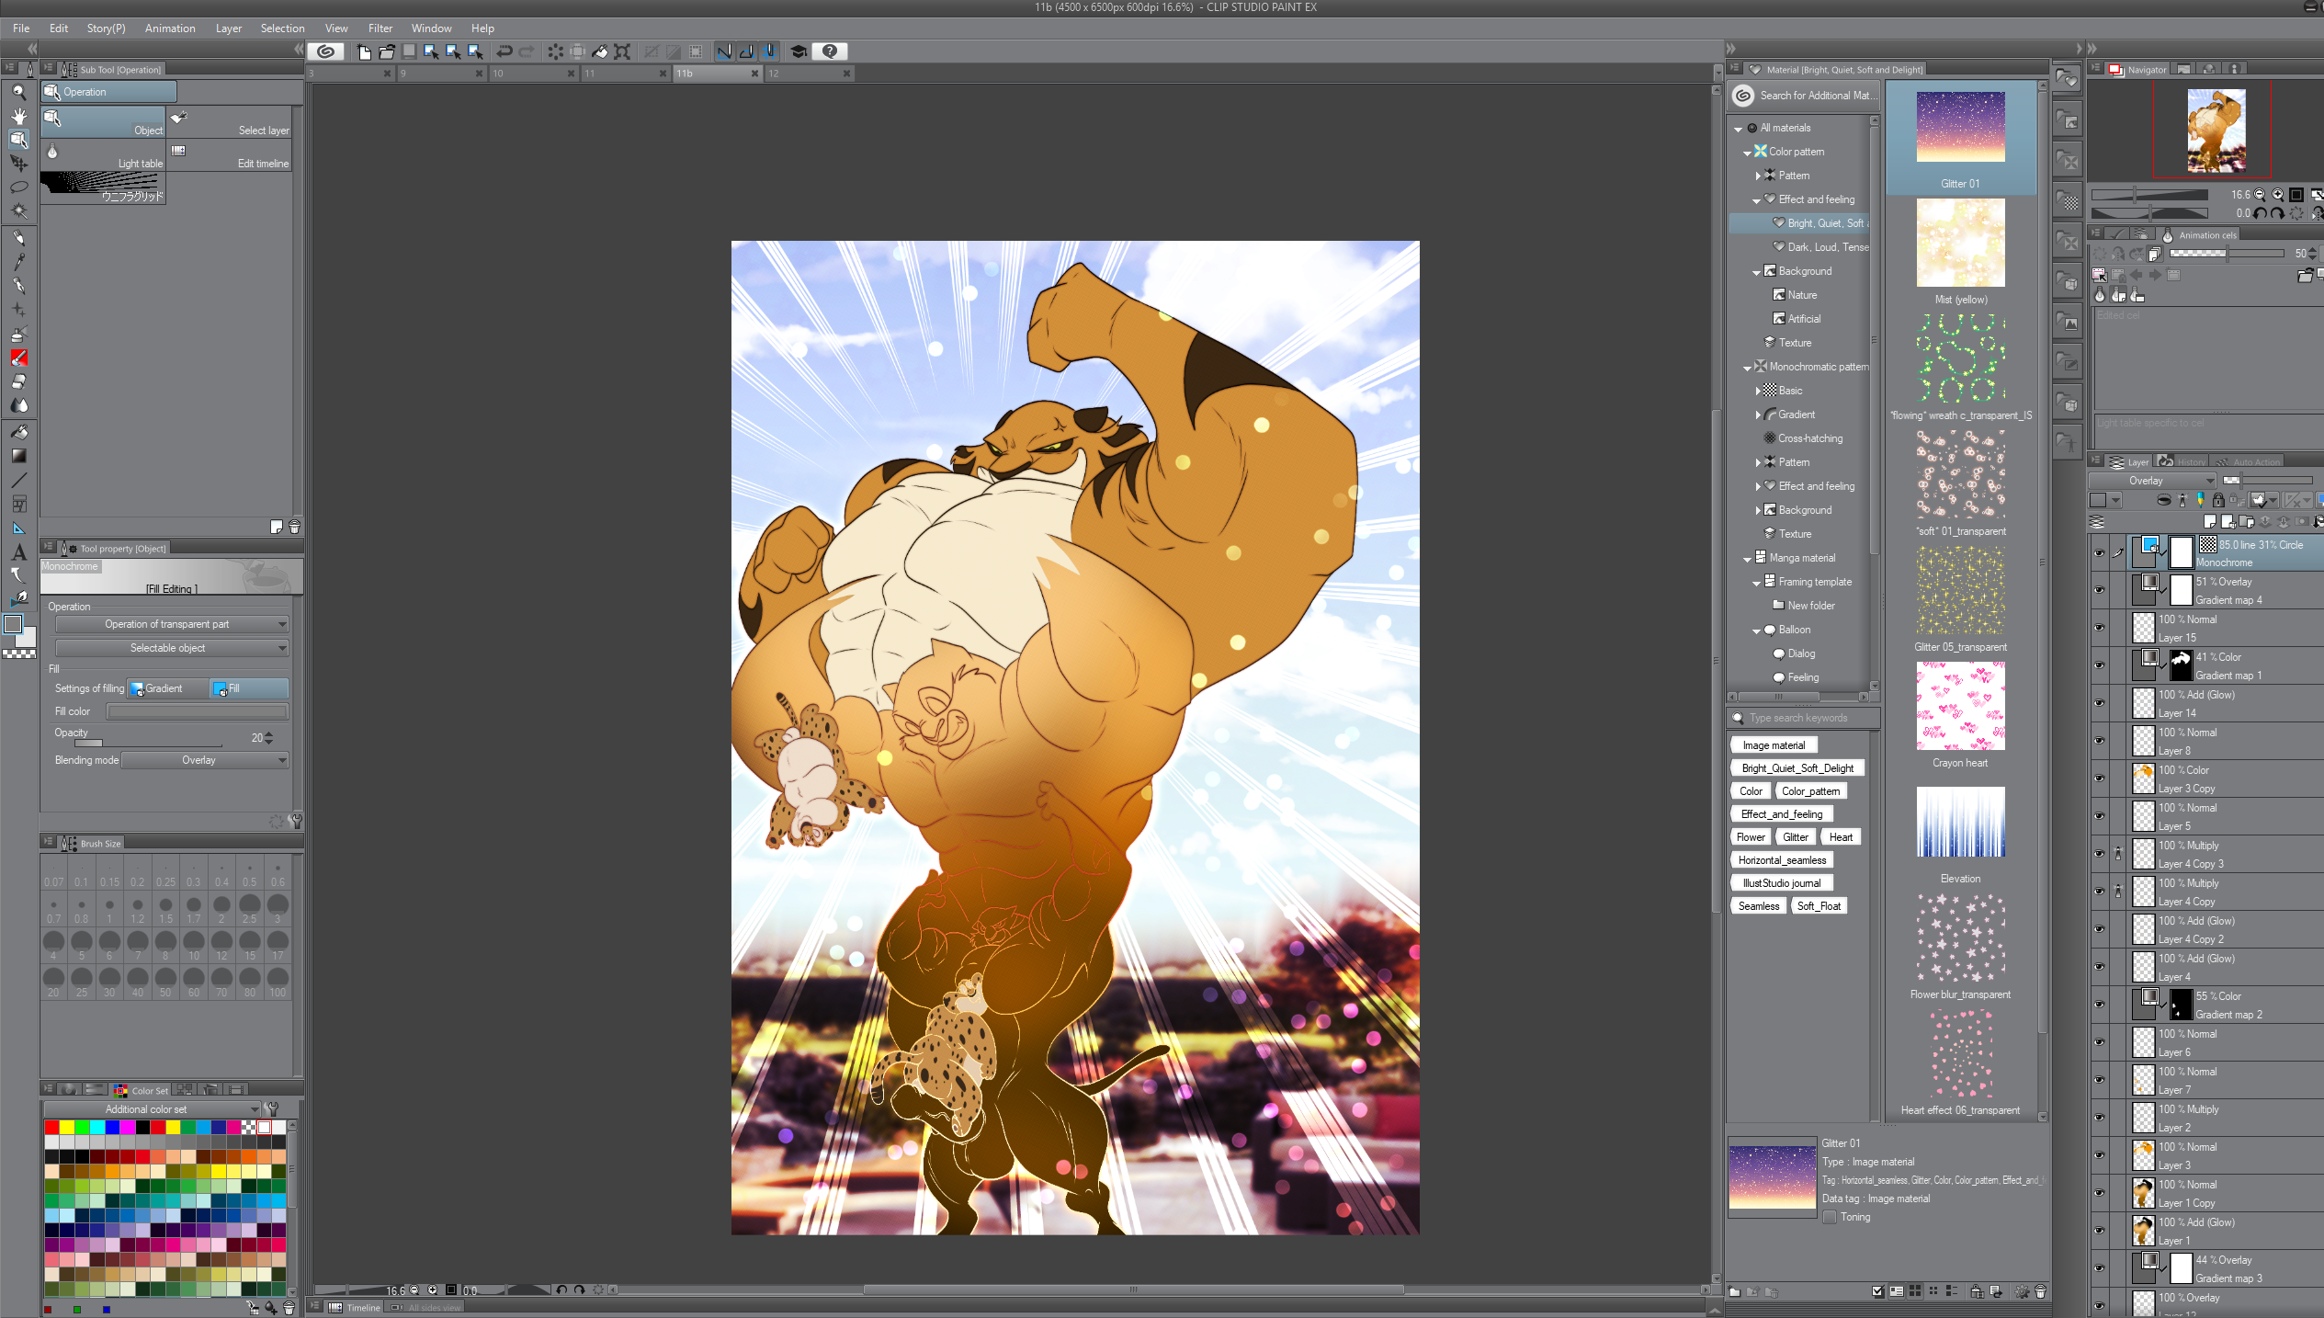Select the Eraser tool
This screenshot has width=2324, height=1318.
tap(18, 381)
